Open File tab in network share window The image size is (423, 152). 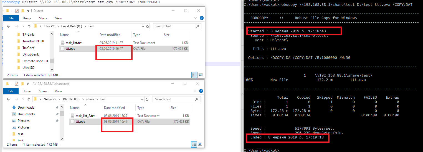tap(11, 91)
